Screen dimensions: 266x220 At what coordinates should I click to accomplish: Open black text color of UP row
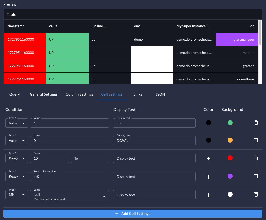209,123
